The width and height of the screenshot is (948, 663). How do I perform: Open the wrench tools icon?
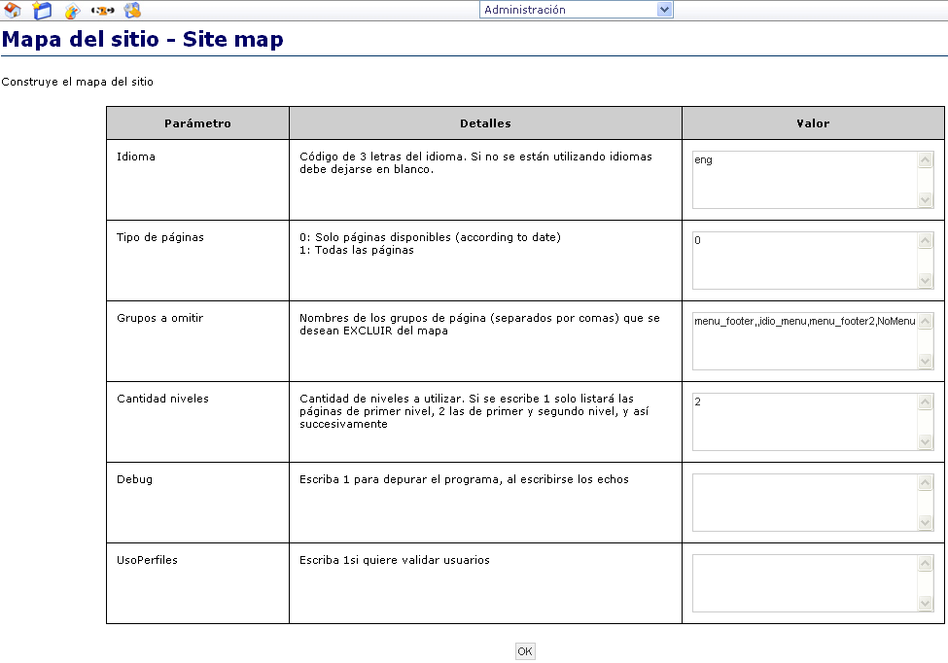[132, 10]
